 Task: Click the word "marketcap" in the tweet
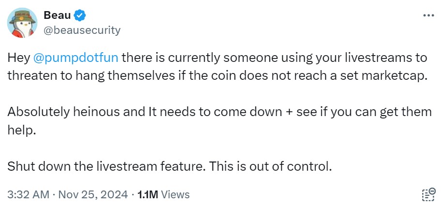pos(396,76)
